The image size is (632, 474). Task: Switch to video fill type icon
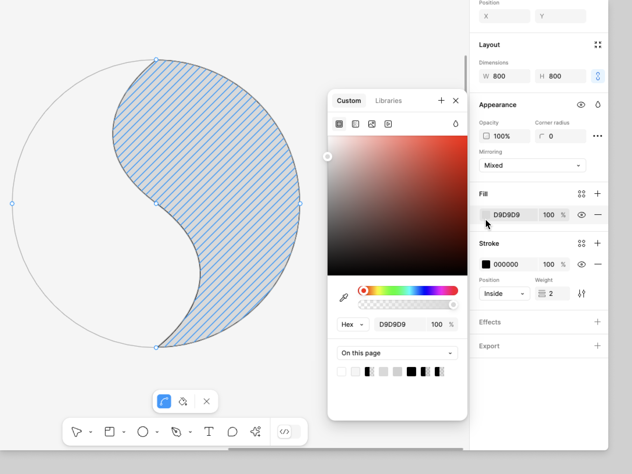tap(388, 124)
